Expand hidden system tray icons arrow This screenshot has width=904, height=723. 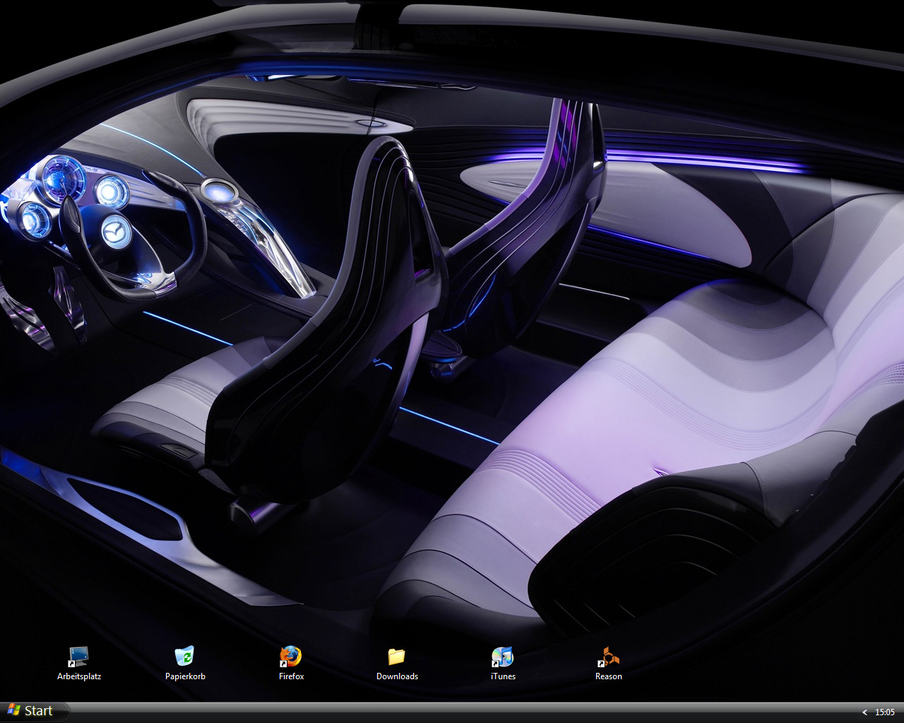pos(864,712)
